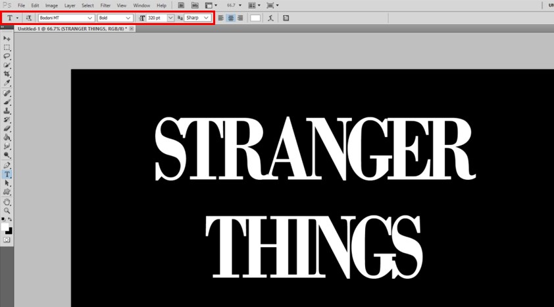Screen dimensions: 554x307
Task: Open the Window menu
Action: tap(141, 6)
